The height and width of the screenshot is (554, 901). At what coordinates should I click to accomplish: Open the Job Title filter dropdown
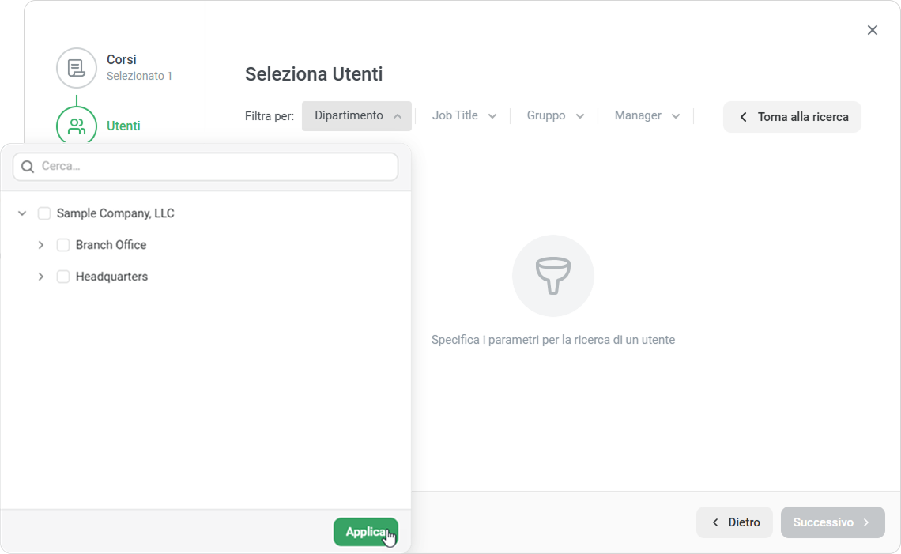pos(464,116)
